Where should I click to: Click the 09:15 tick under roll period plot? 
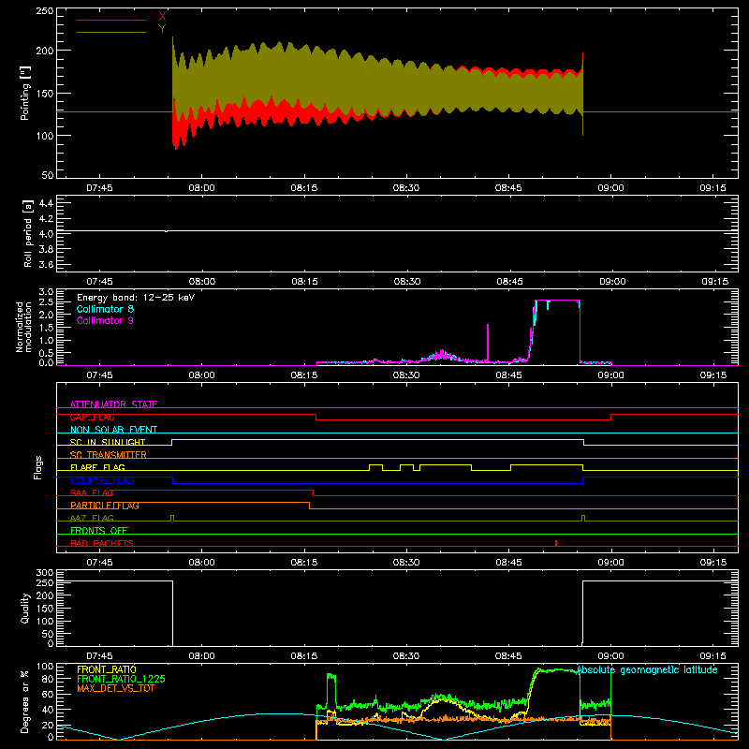714,282
